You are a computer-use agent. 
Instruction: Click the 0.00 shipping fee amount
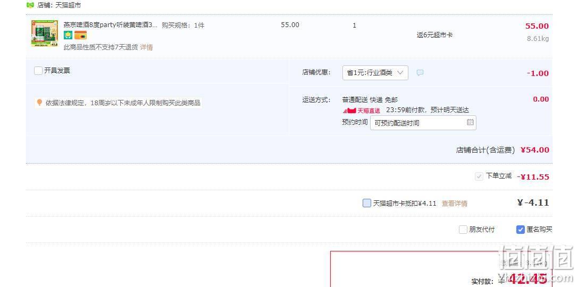point(541,99)
